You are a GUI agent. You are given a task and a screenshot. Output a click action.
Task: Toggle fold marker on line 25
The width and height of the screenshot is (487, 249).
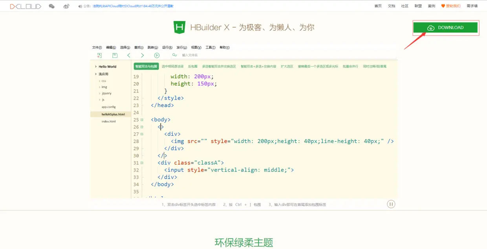click(142, 120)
